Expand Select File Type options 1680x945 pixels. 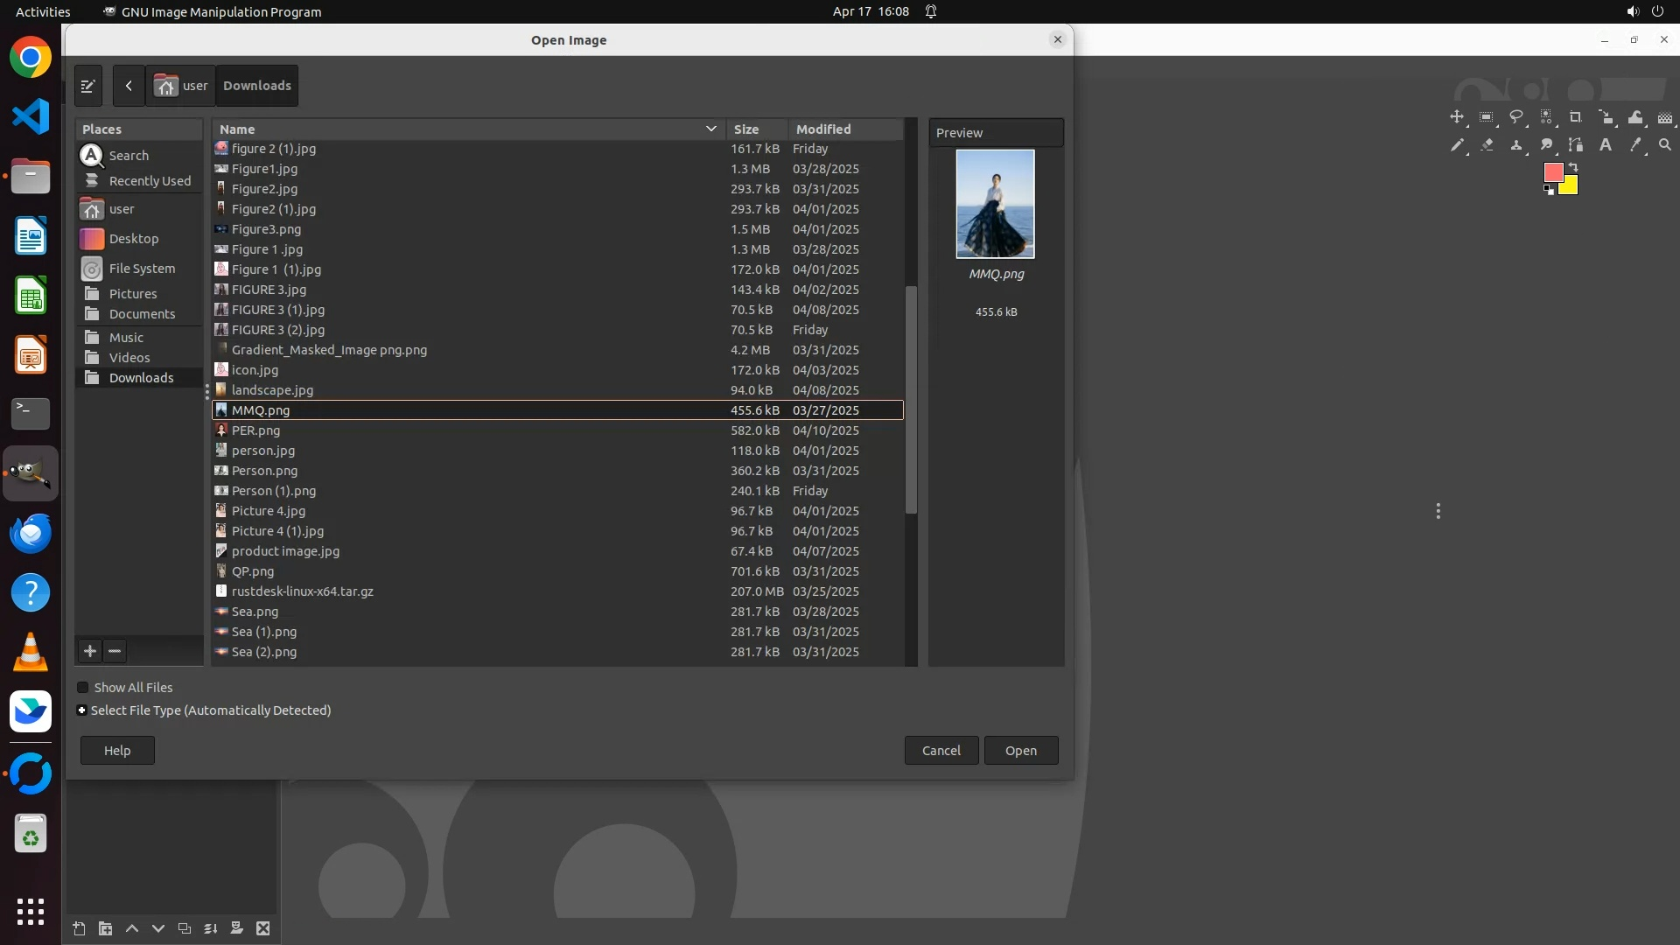82,710
